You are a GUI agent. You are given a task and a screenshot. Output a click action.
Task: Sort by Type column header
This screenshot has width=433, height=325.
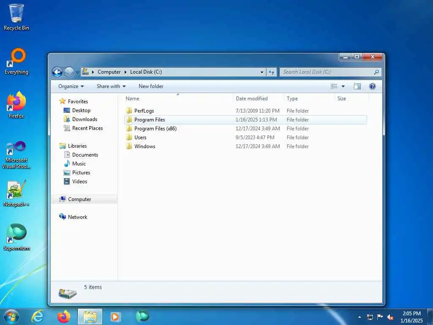(309, 98)
